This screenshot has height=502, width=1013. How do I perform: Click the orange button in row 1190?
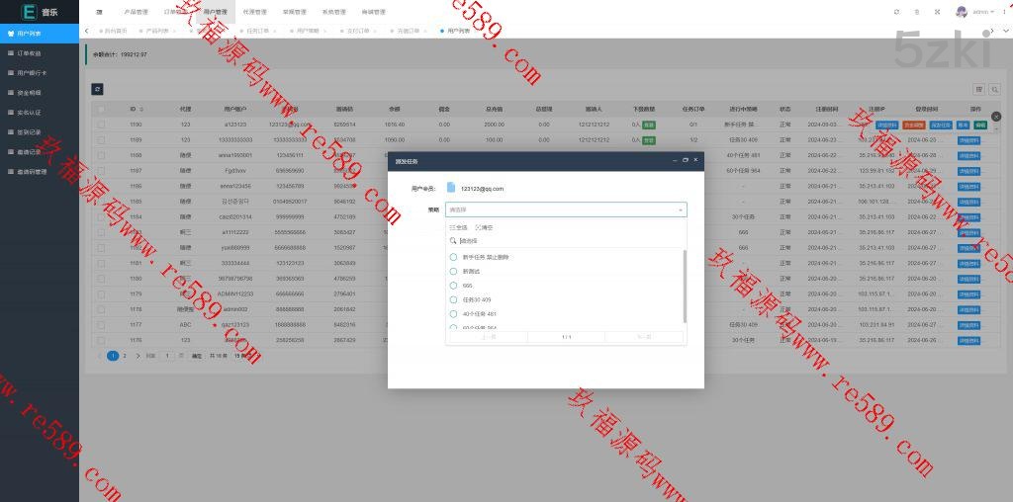913,125
